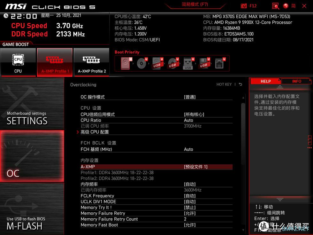
Task: Open Memory Try It ! [禁止] dropdown
Action: point(156,208)
